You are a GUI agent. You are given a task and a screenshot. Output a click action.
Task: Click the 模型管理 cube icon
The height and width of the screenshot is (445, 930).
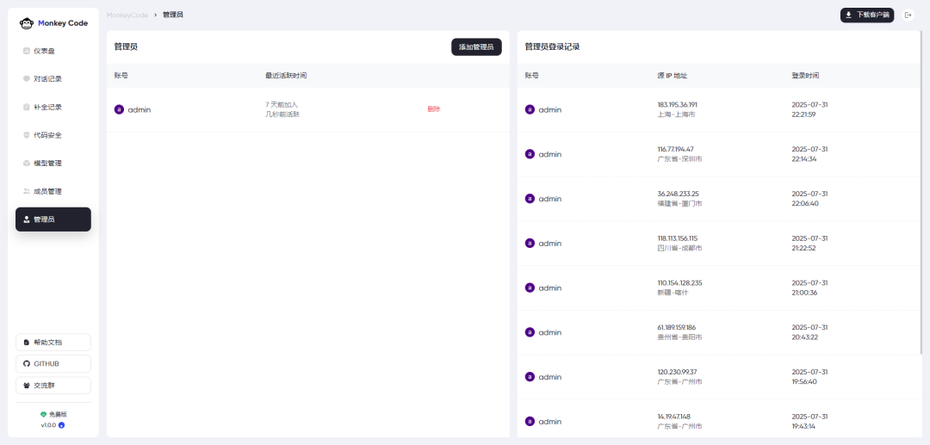click(x=26, y=164)
